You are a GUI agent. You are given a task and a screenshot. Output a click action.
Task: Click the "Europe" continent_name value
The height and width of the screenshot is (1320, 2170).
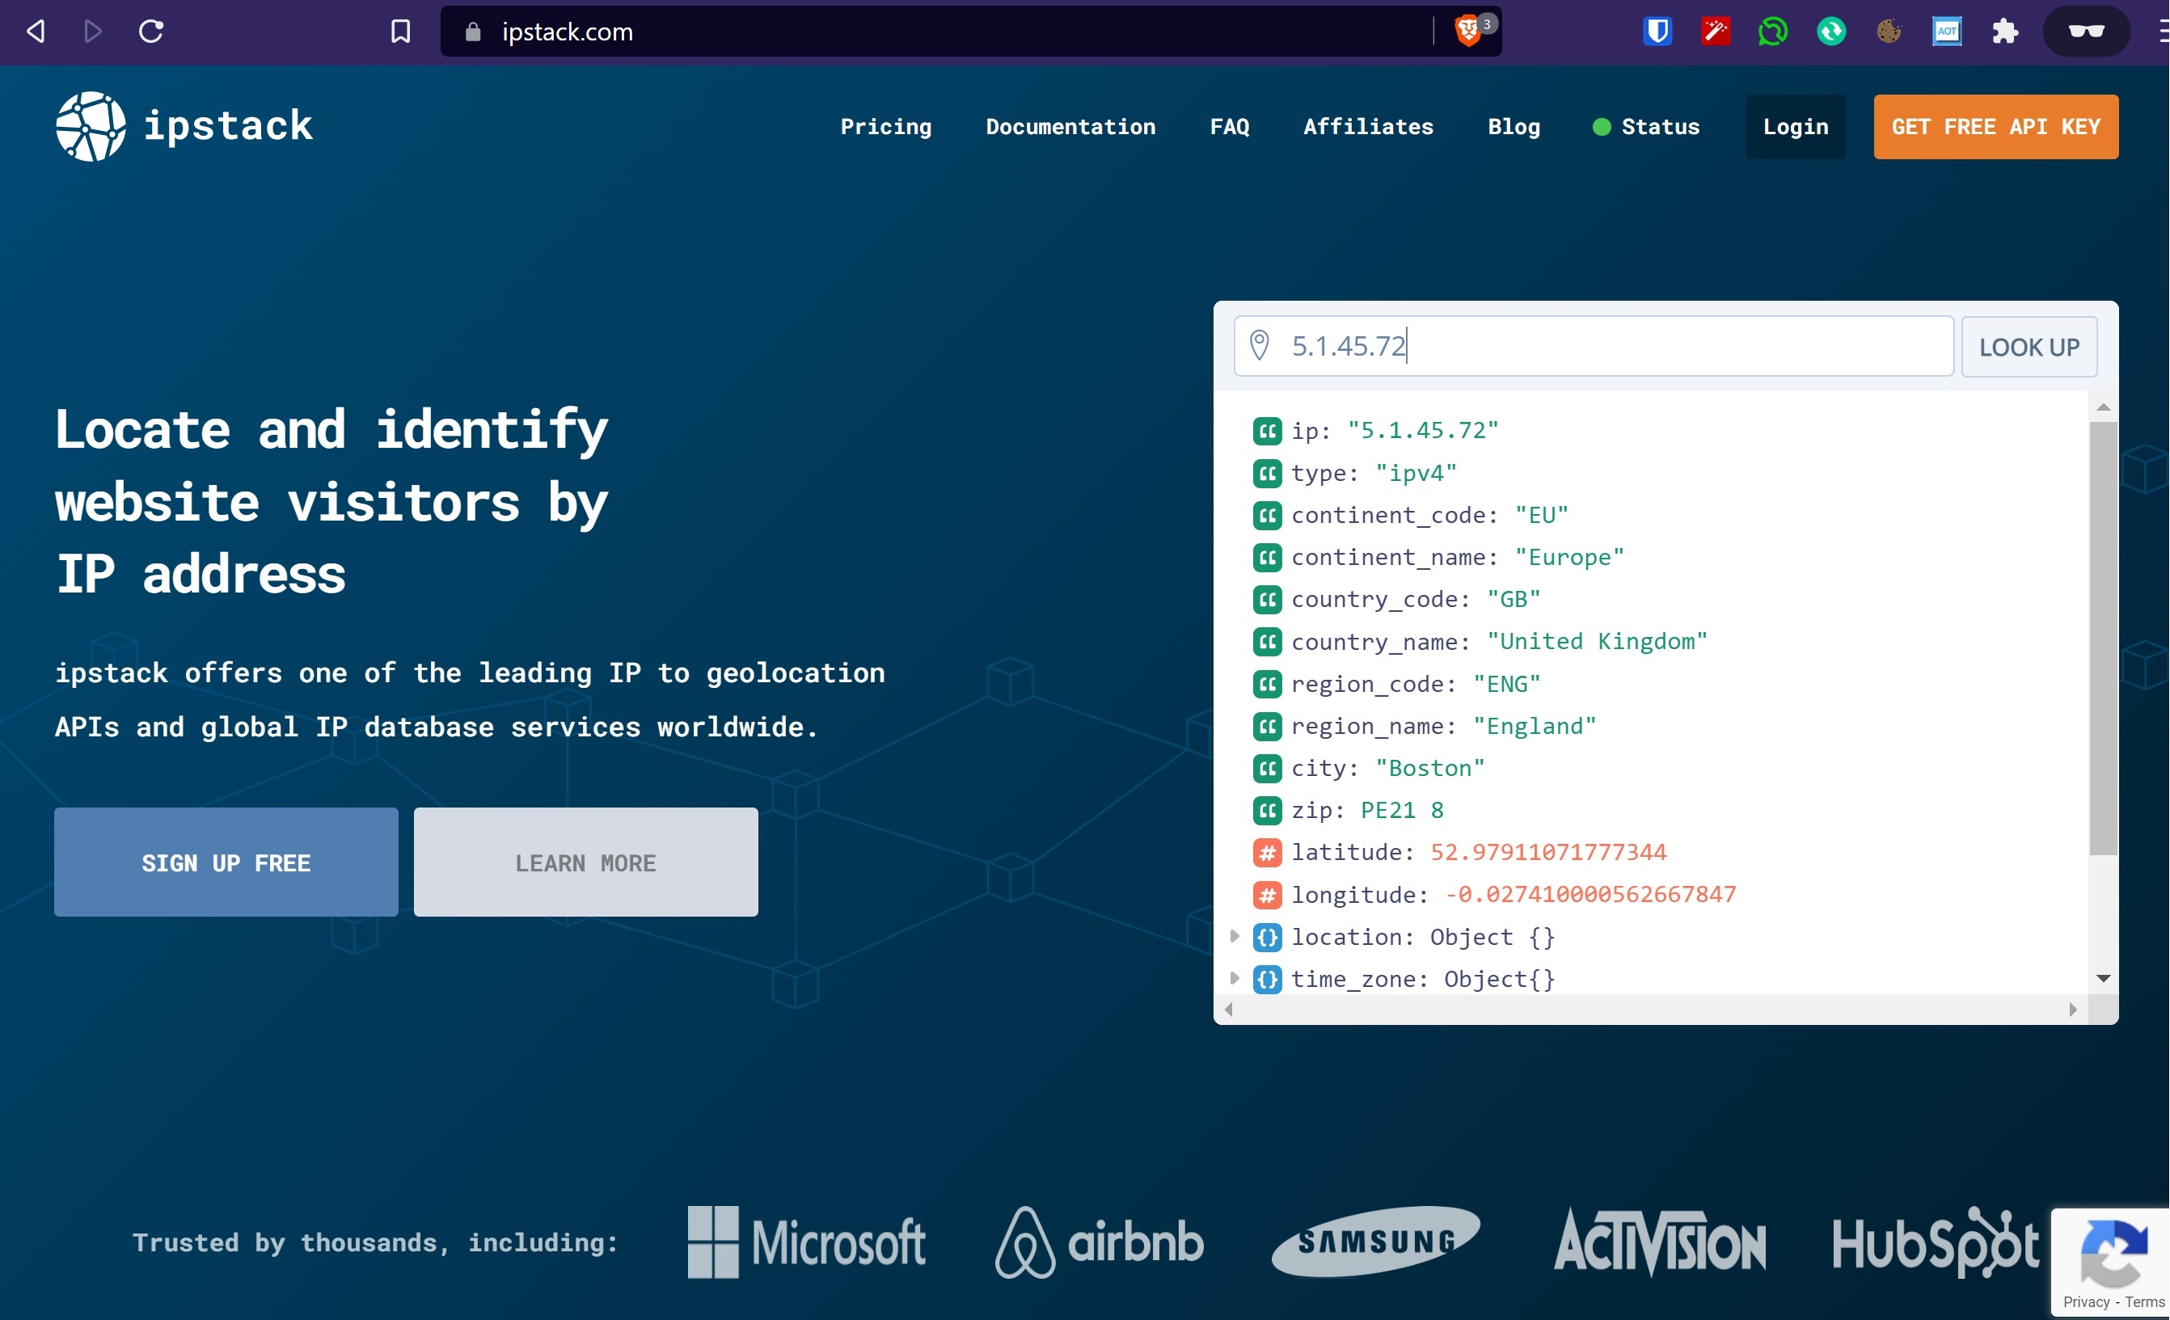click(x=1568, y=556)
